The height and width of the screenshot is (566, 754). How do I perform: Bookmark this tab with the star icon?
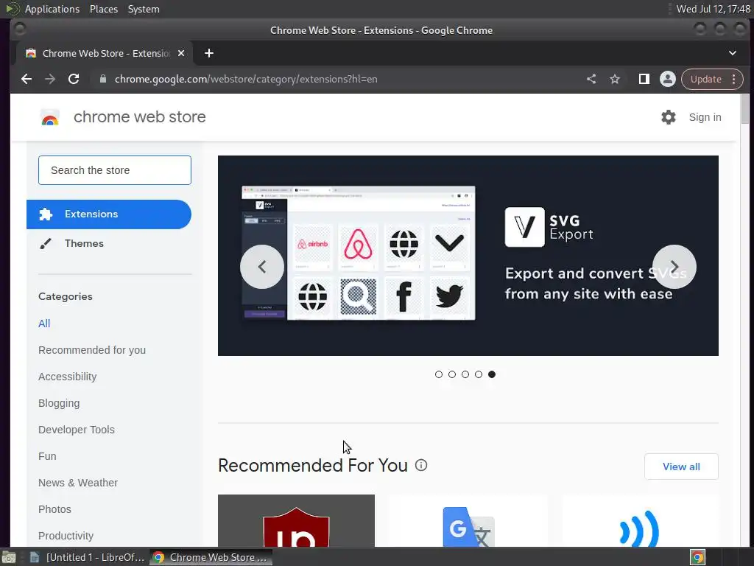615,79
